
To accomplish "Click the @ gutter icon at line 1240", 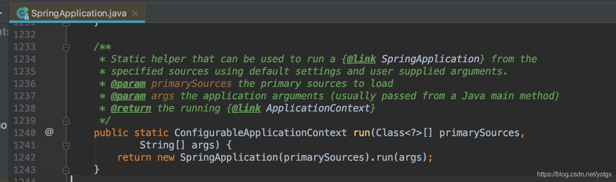I will [x=49, y=132].
